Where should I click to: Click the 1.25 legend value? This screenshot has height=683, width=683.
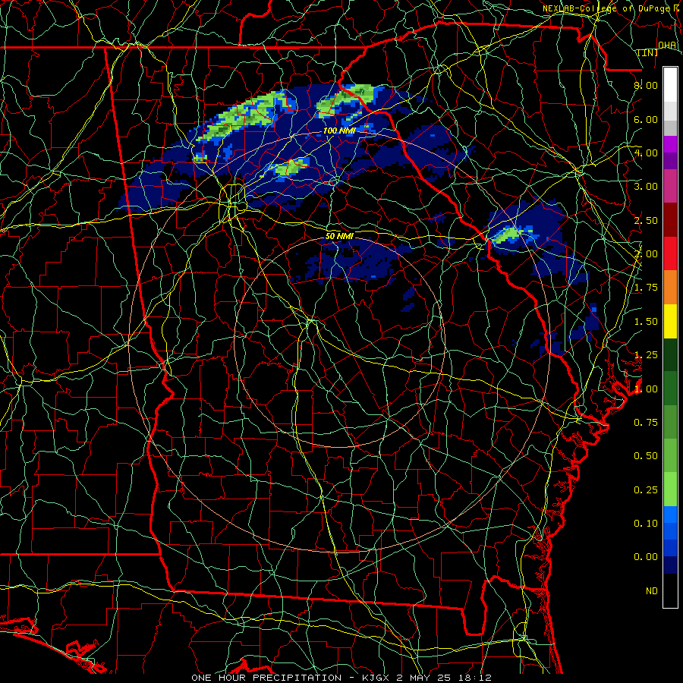646,355
